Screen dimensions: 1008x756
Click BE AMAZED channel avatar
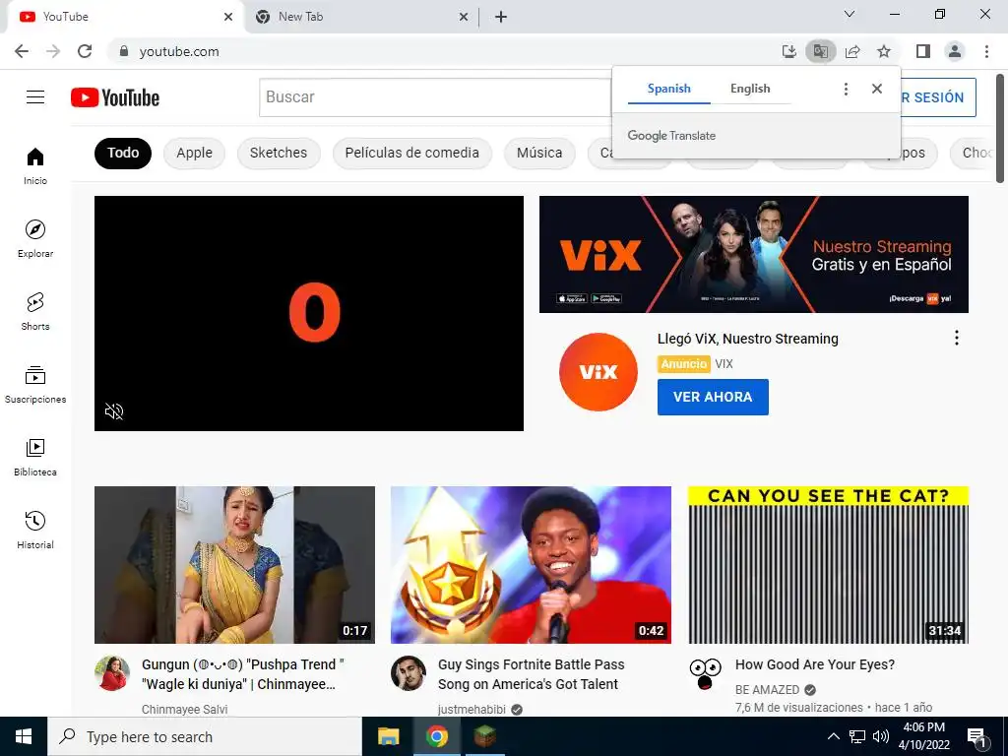pos(705,673)
